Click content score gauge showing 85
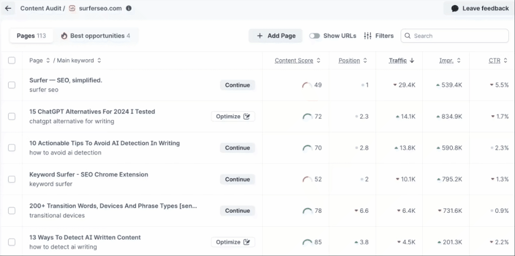This screenshot has width=515, height=256. click(307, 243)
